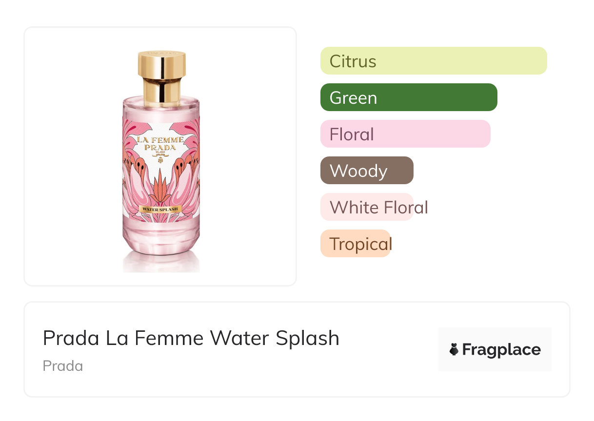Click the Prada crest emblem on the bottle label

(x=160, y=158)
